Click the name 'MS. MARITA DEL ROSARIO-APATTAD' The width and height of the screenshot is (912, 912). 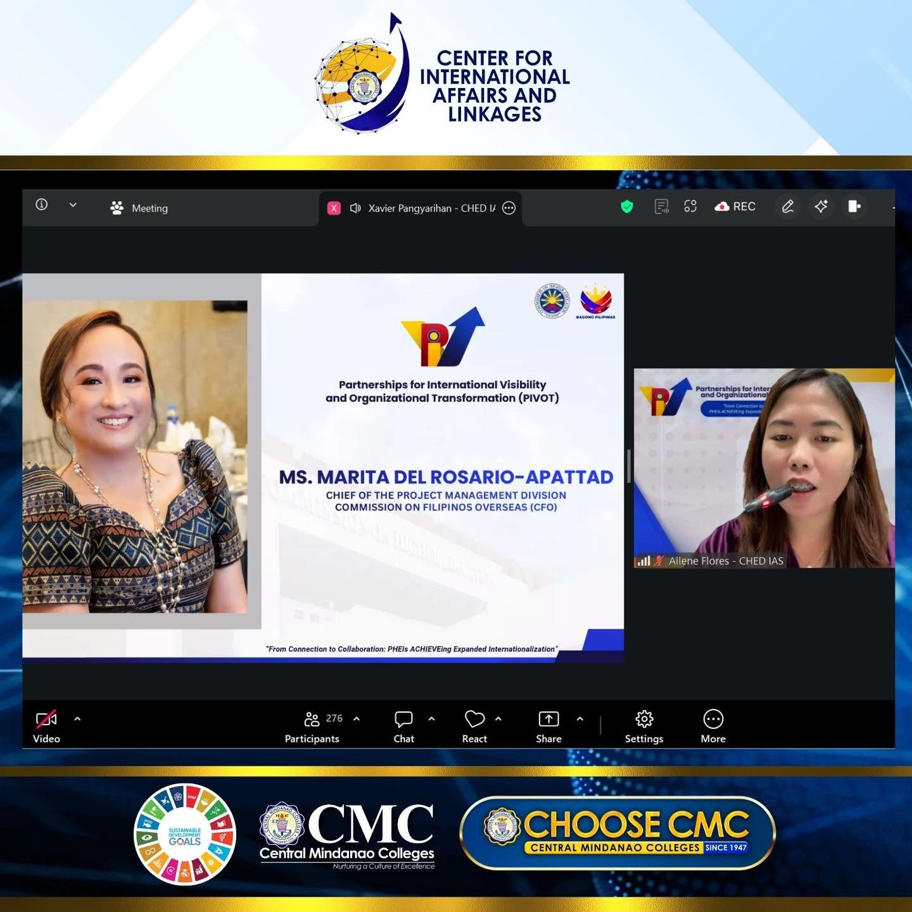click(446, 477)
